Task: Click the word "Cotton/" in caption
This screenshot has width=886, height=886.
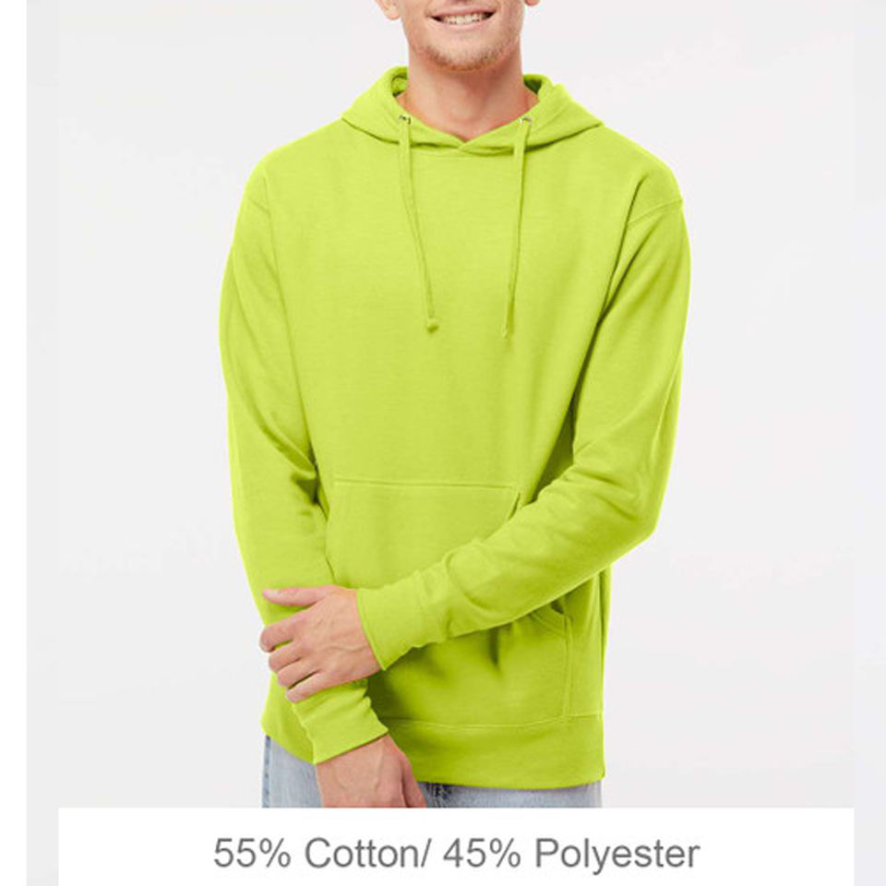Action: coord(368,852)
